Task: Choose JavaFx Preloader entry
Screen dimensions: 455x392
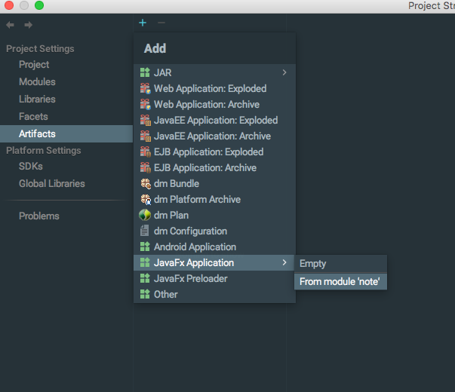Action: click(214, 278)
